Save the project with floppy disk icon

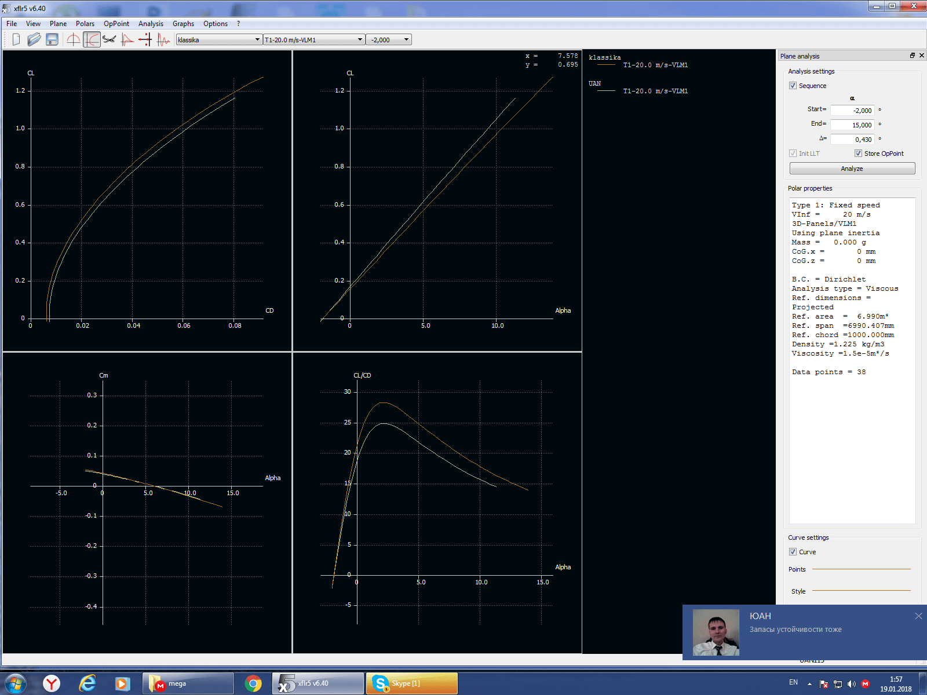52,39
